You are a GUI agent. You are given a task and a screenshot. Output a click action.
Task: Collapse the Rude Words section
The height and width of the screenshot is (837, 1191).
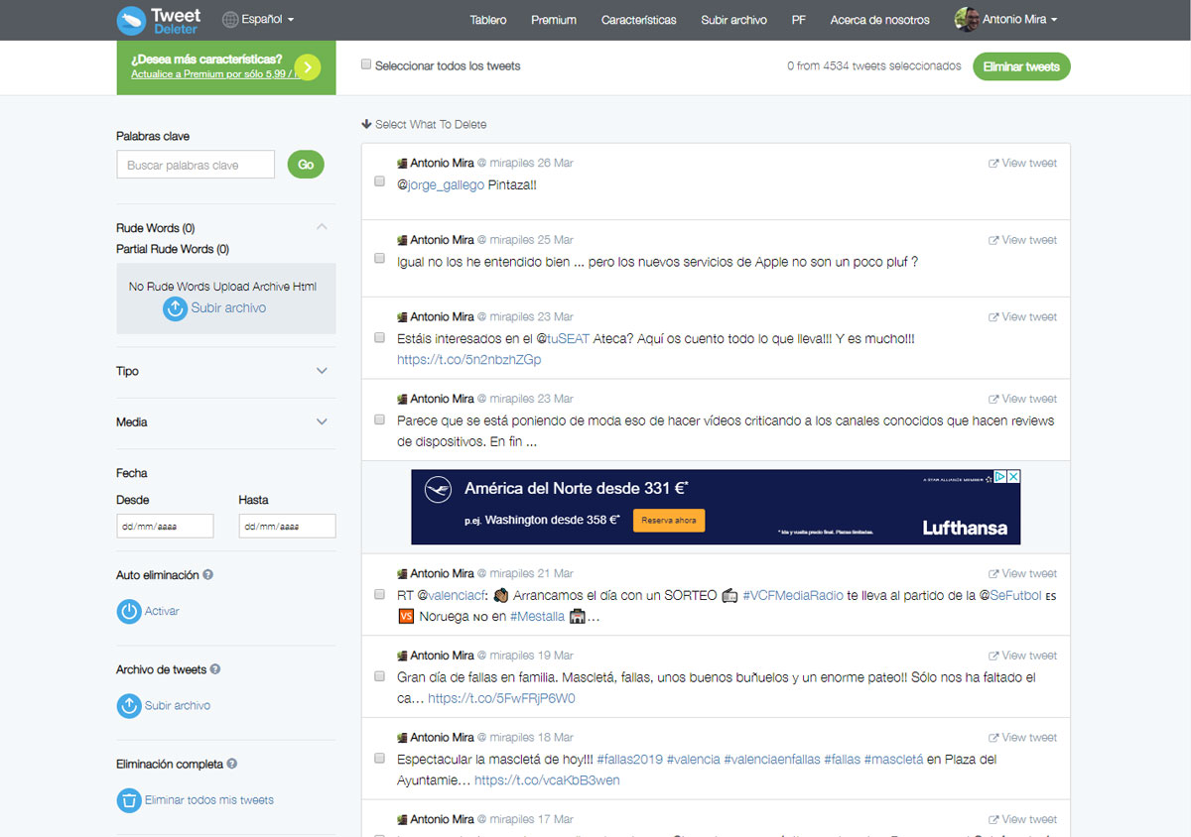tap(321, 227)
